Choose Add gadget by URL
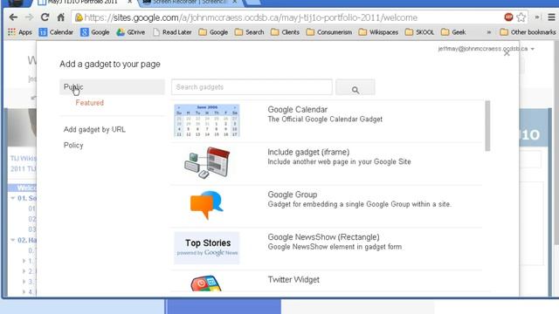Viewport: 559px width, 314px height. coord(94,130)
